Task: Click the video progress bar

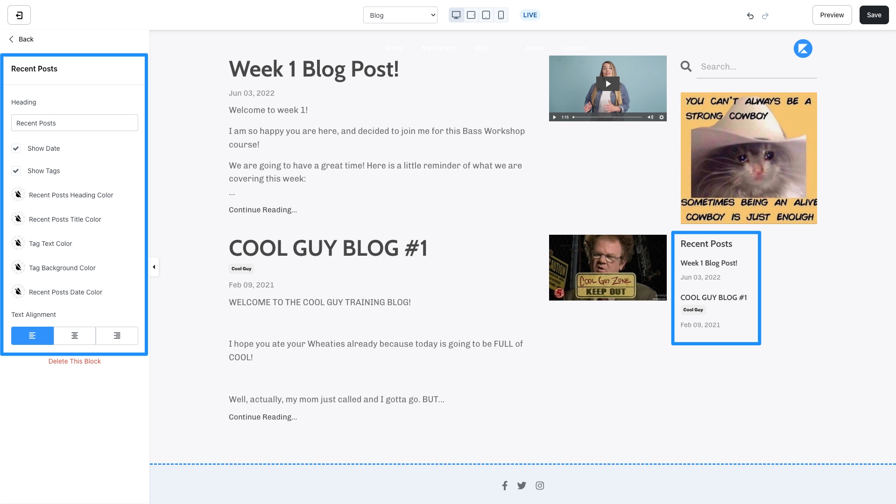Action: (607, 117)
